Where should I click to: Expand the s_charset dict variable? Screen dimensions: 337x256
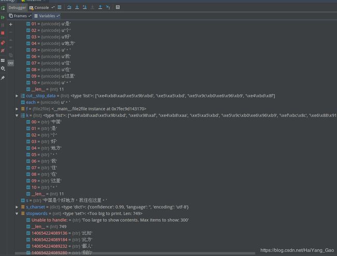[x=17, y=207]
